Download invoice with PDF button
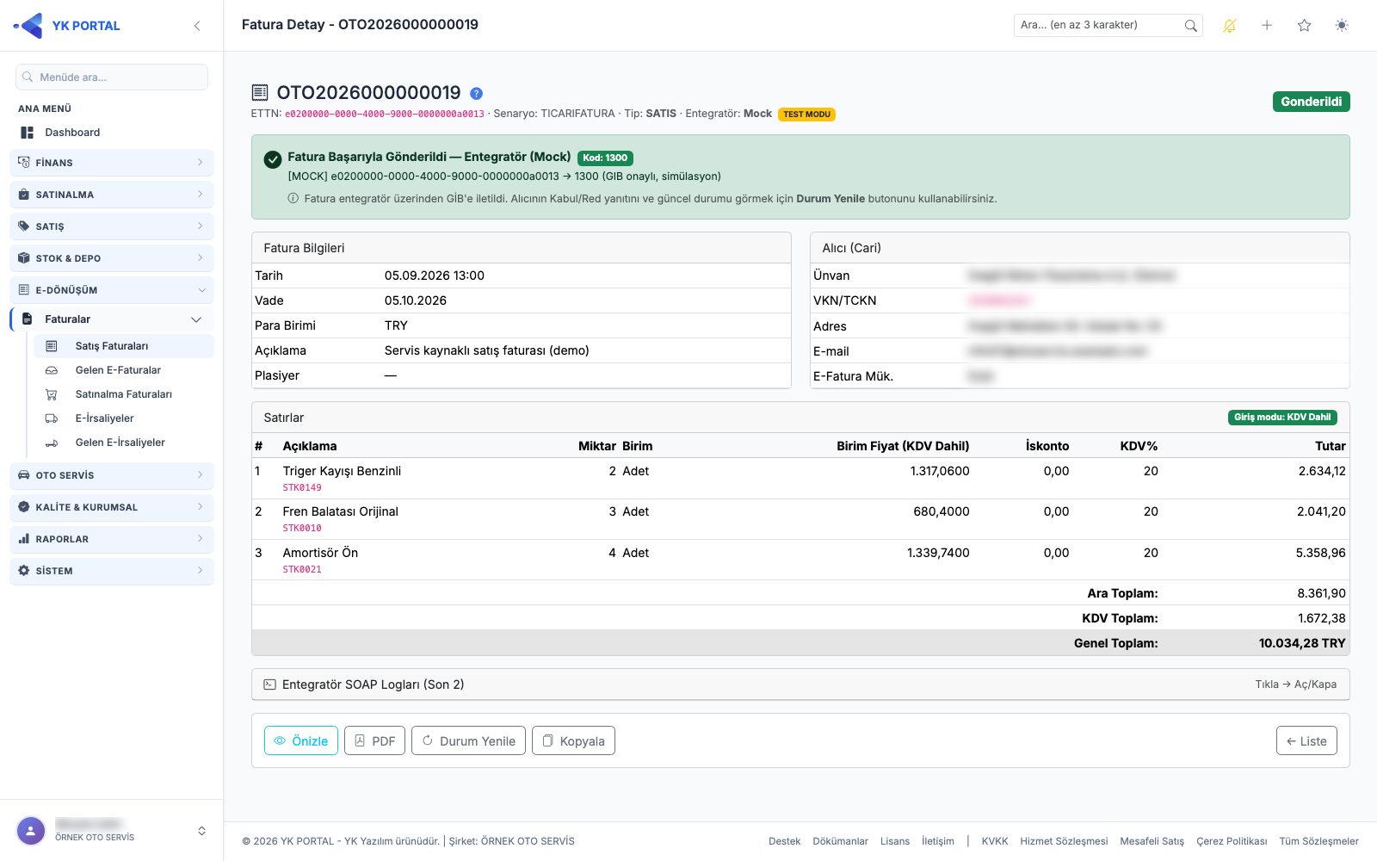Image resolution: width=1377 pixels, height=861 pixels. pos(374,741)
